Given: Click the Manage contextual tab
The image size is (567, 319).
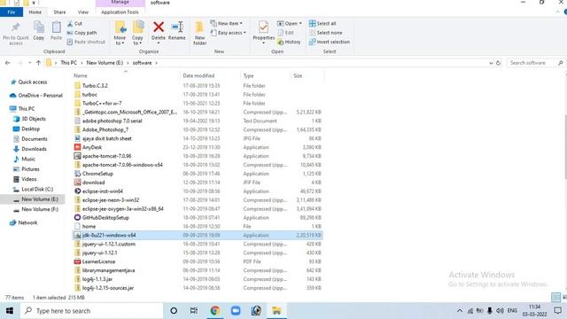Looking at the screenshot, I should 120,3.
